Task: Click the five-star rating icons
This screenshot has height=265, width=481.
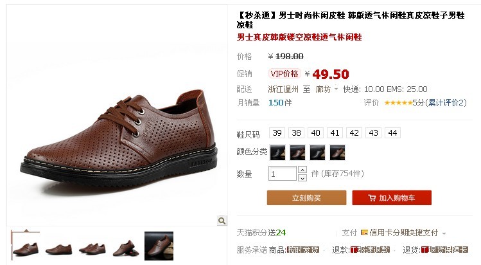Action: tap(398, 103)
